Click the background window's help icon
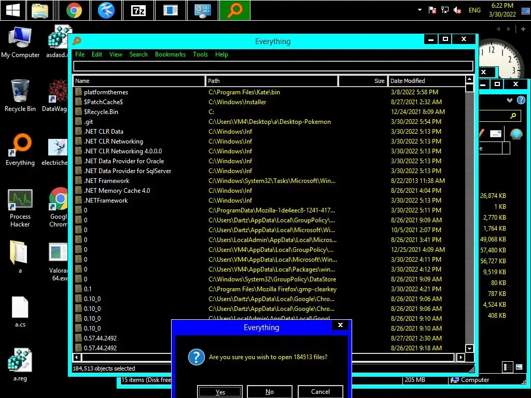 (521, 100)
